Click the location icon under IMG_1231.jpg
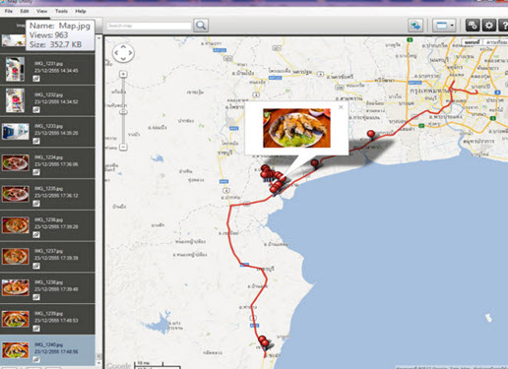The image size is (508, 369). 36,79
